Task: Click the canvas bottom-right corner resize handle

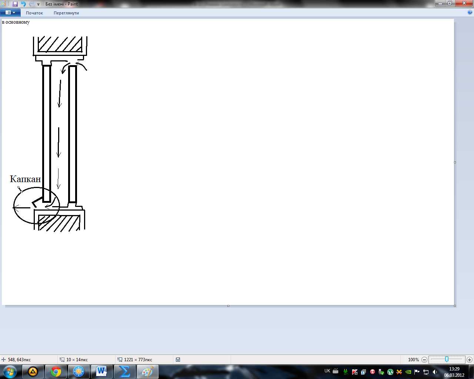Action: coord(455,306)
